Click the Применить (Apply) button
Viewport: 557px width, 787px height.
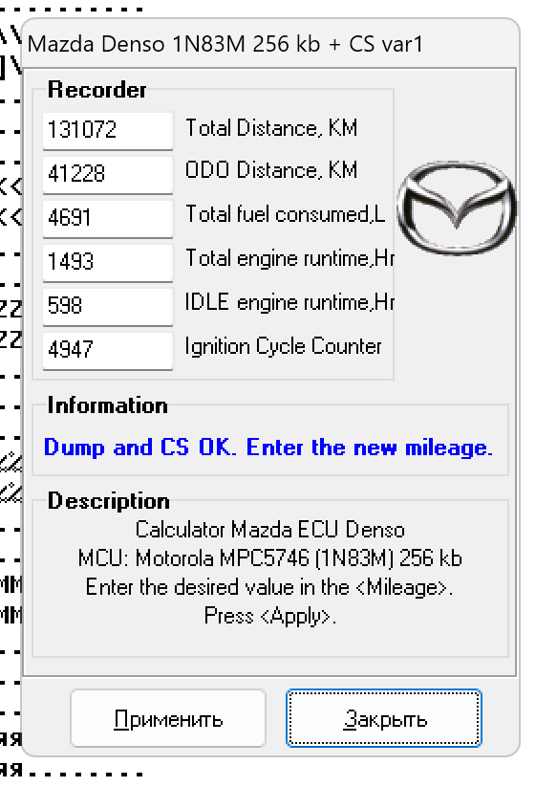pyautogui.click(x=168, y=718)
